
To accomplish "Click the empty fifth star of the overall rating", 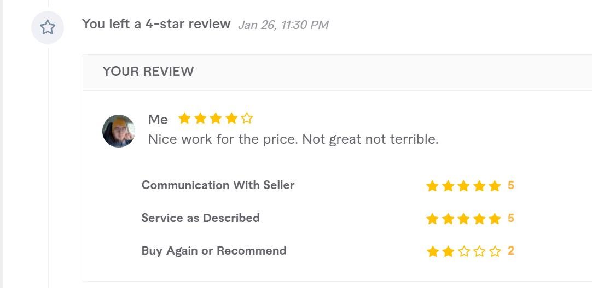I will pyautogui.click(x=247, y=118).
